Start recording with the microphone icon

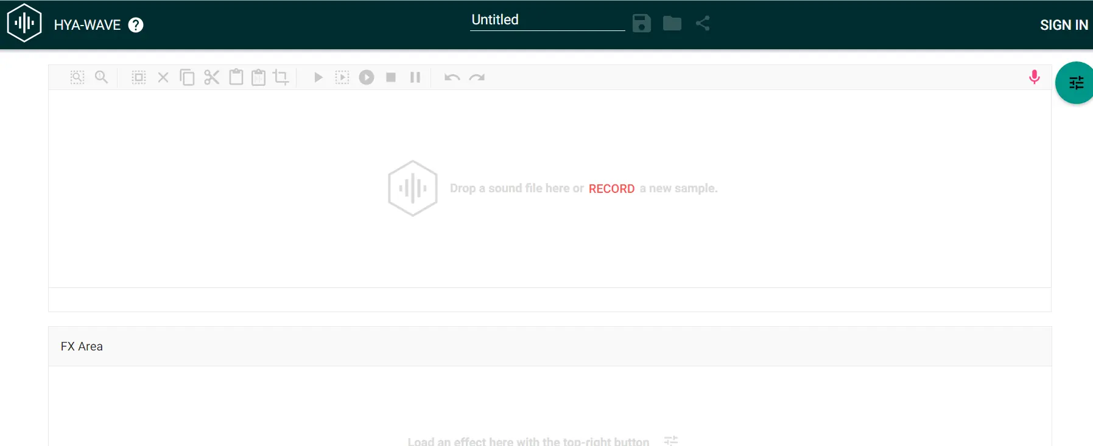(x=1034, y=77)
